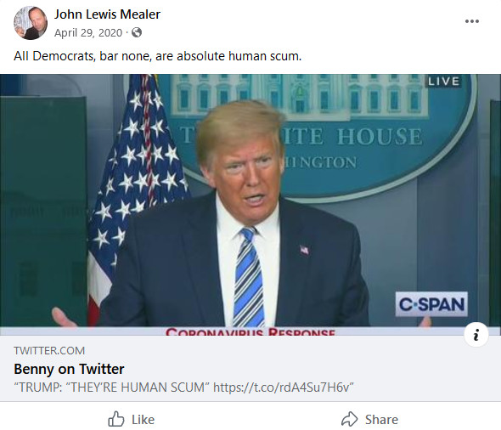Click the post text about Democrats
Image resolution: width=501 pixels, height=430 pixels.
(158, 56)
